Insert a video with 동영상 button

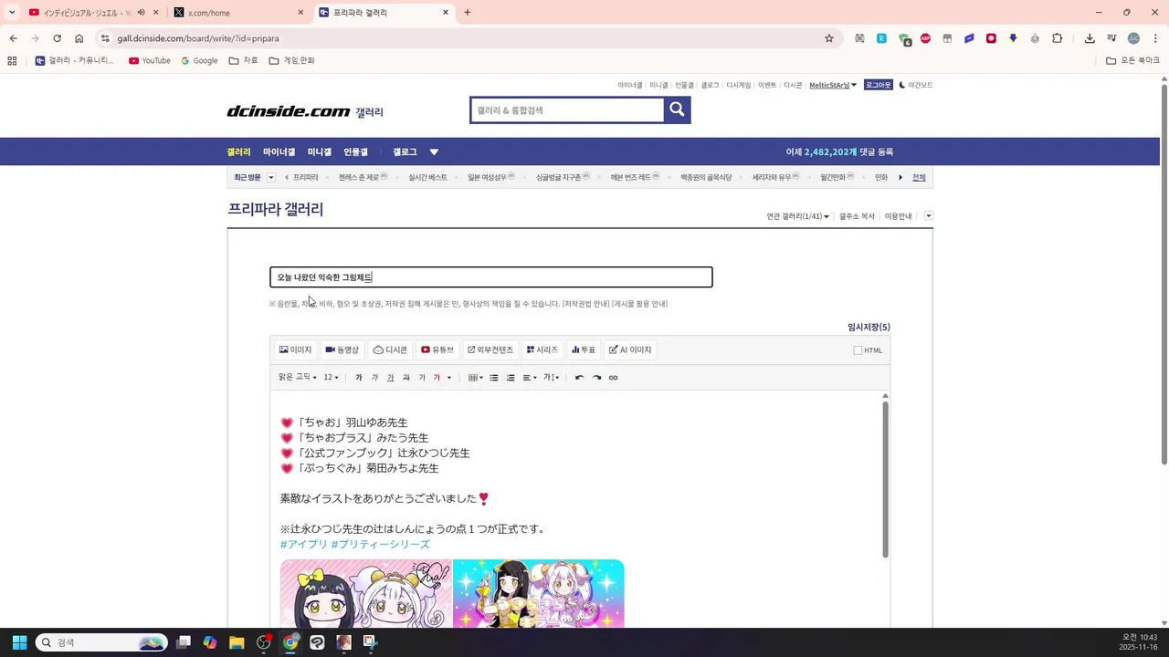[342, 349]
